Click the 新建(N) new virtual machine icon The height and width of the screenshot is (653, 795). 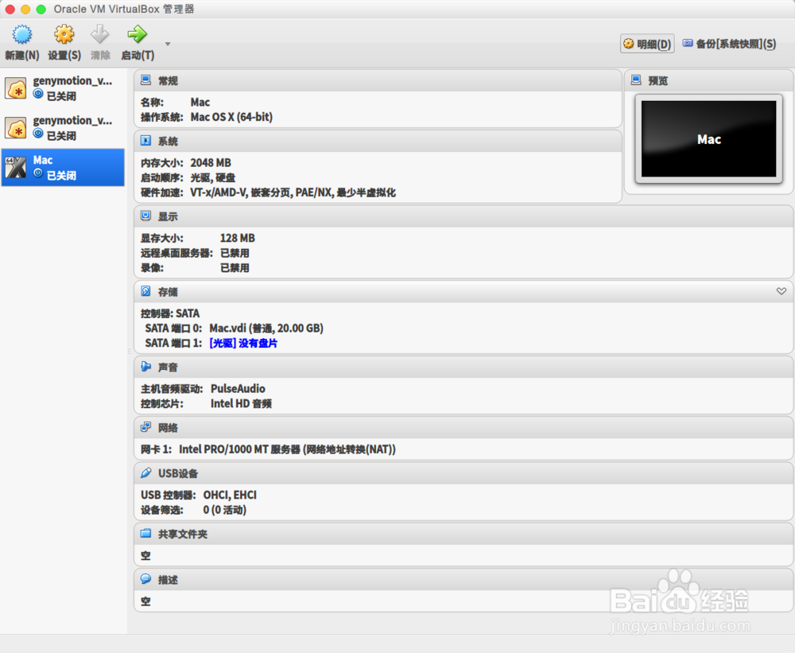point(21,34)
